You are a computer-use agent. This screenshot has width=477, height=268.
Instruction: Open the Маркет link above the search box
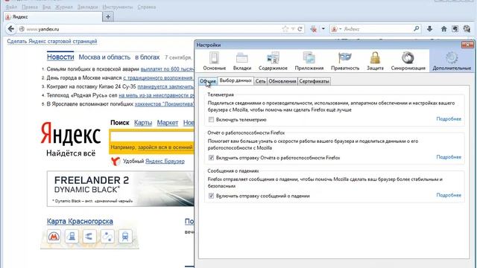(167, 123)
